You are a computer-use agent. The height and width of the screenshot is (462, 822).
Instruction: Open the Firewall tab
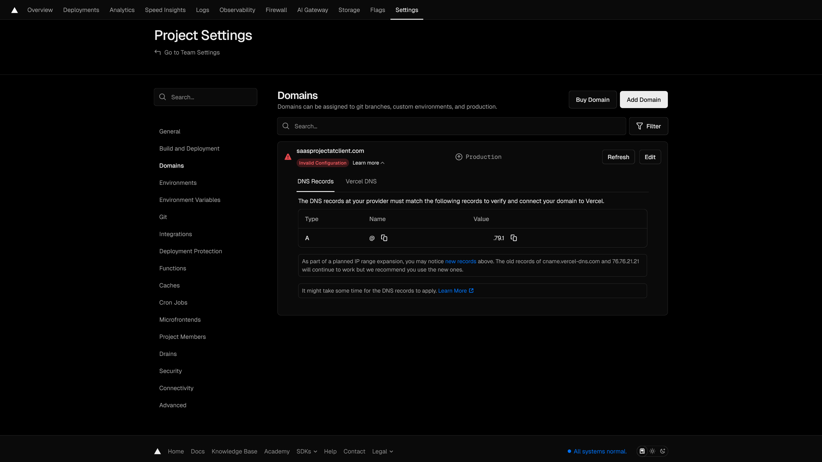coord(276,10)
